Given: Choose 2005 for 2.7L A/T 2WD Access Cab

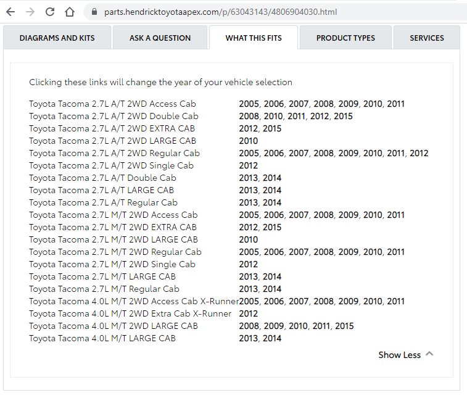Looking at the screenshot, I should (x=249, y=104).
